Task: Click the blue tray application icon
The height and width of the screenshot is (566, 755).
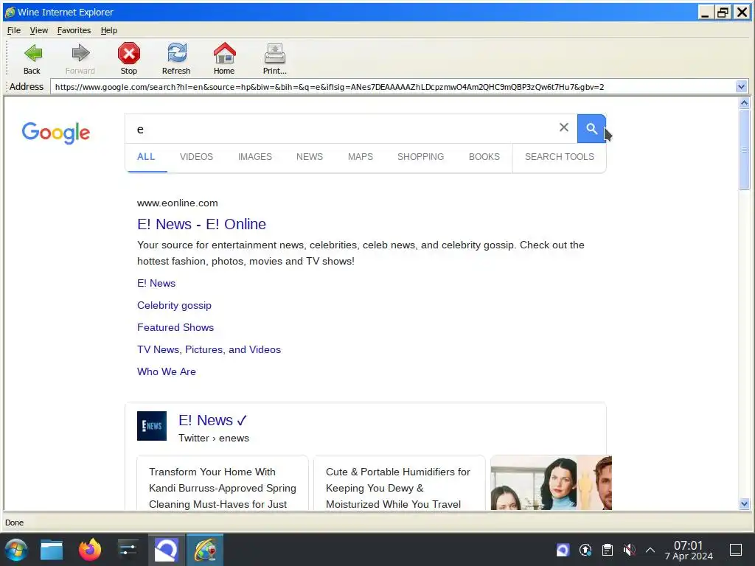Action: tap(563, 550)
